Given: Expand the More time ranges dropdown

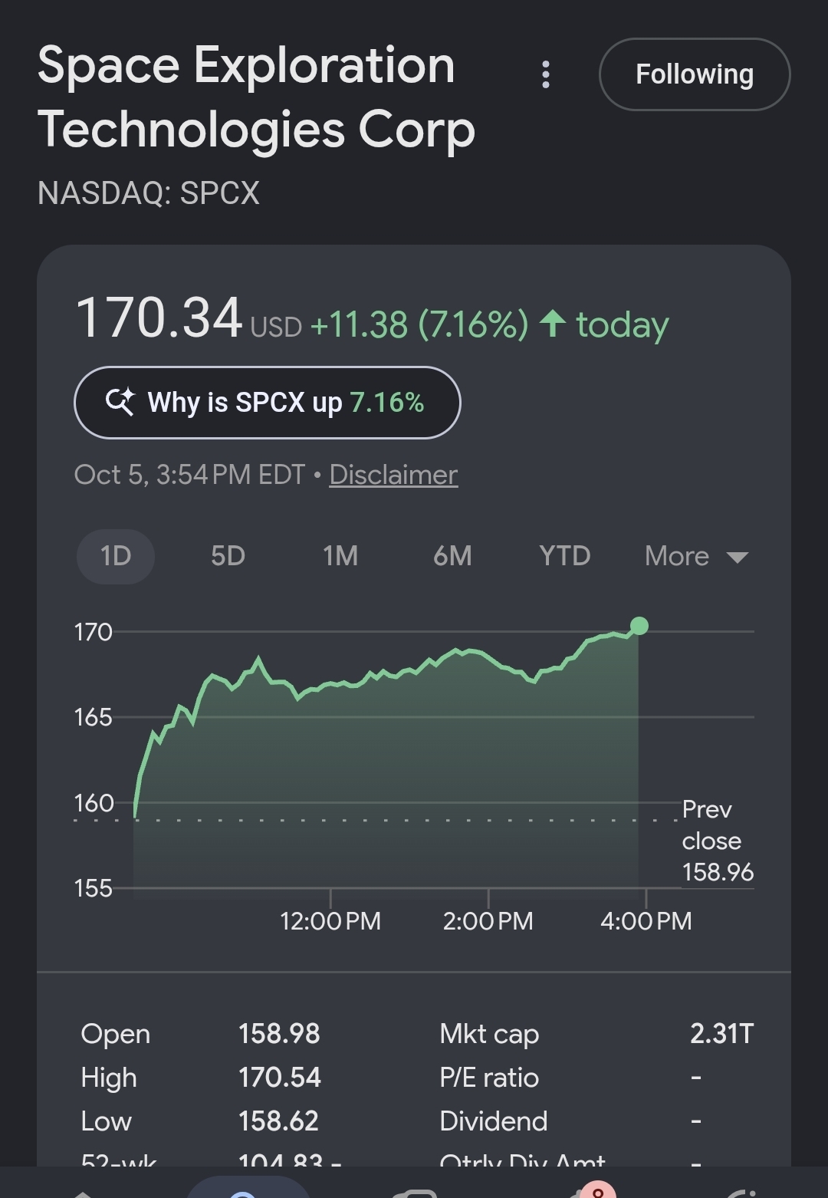Looking at the screenshot, I should (696, 556).
